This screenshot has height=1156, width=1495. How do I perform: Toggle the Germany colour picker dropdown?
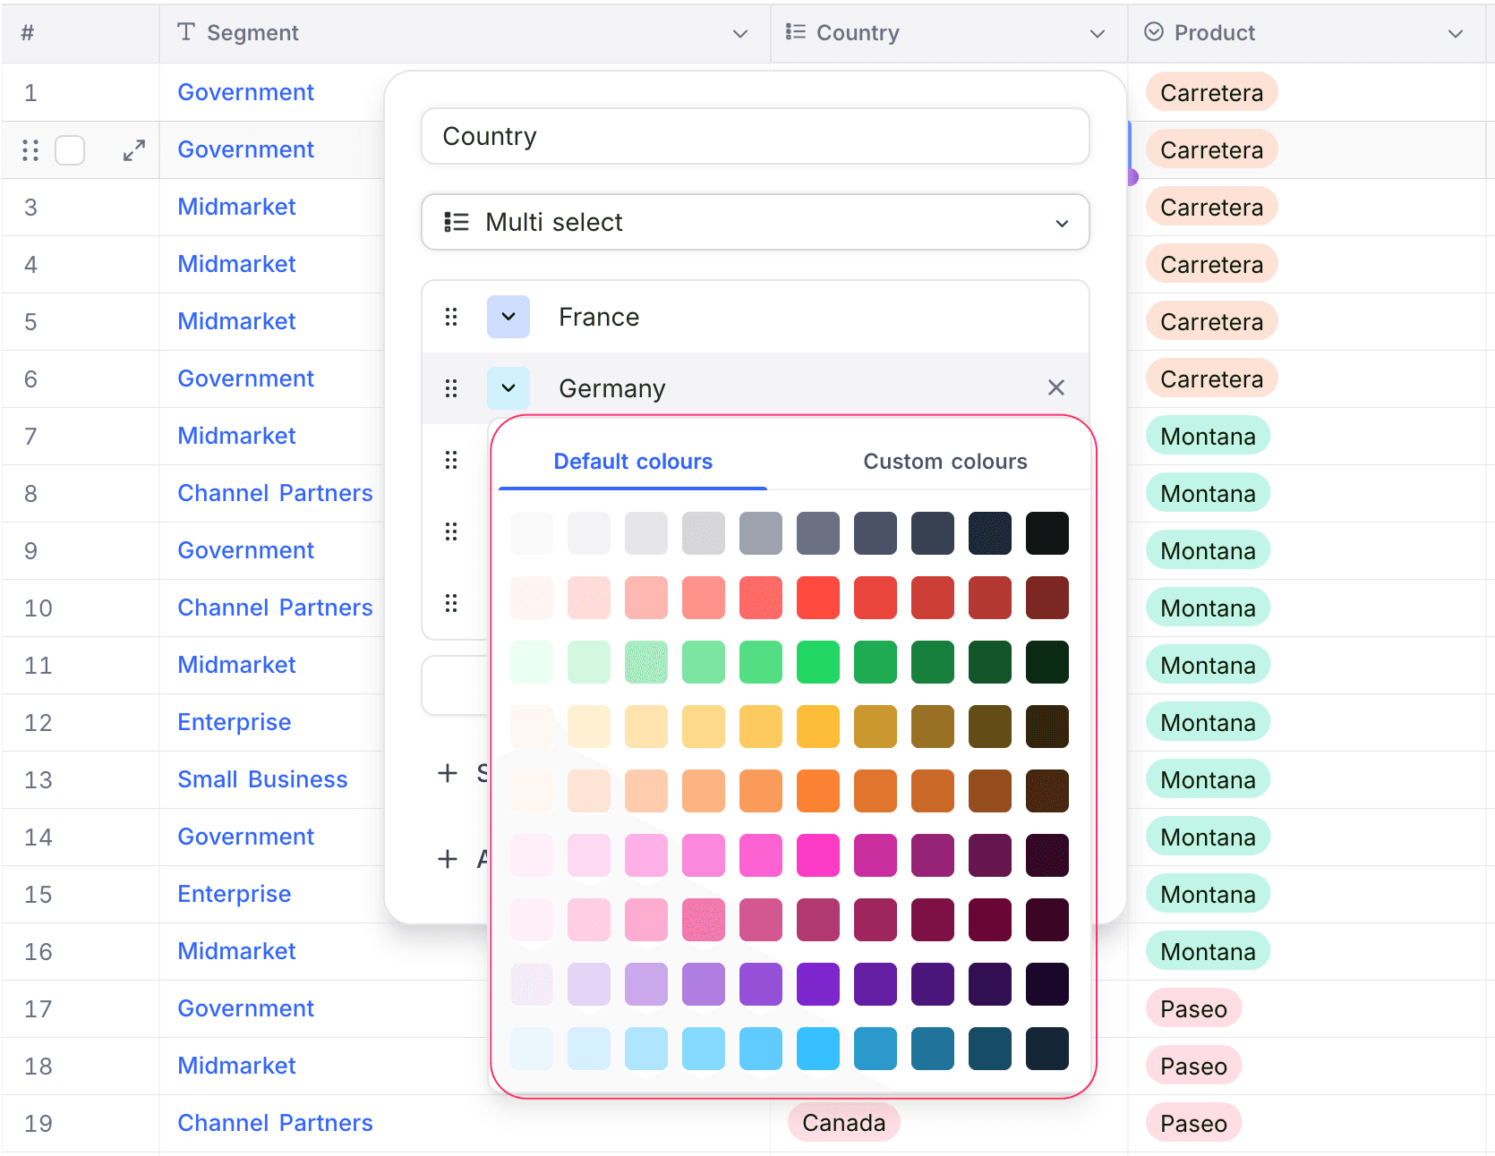tap(508, 388)
